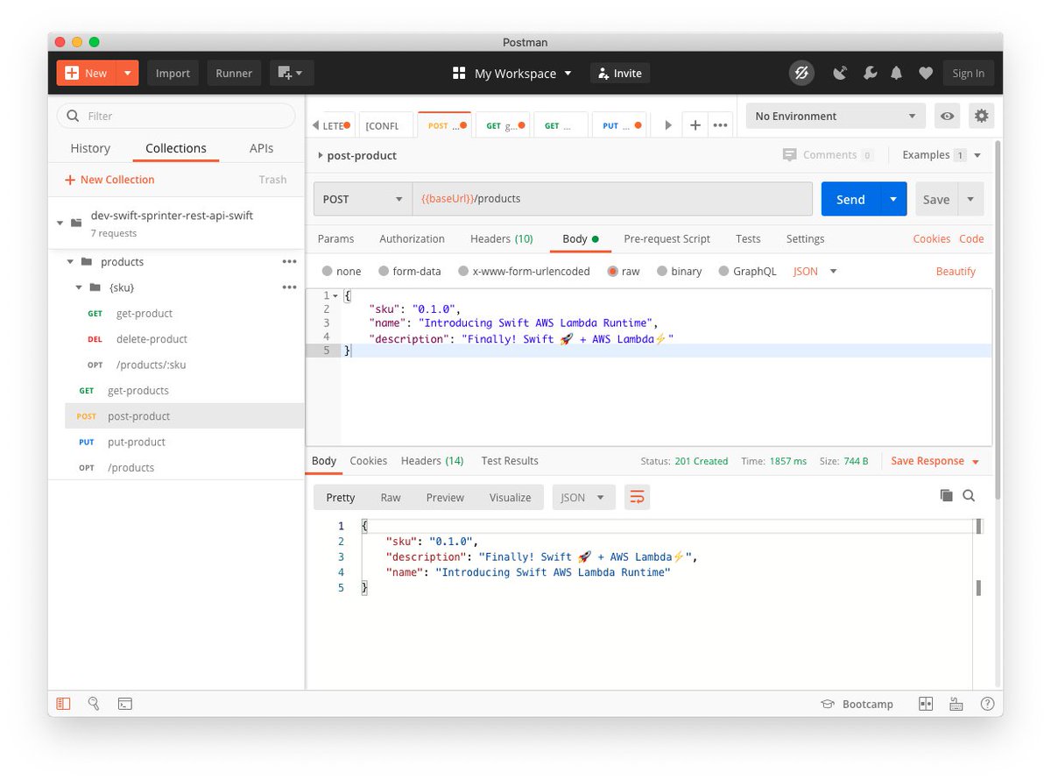
Task: Toggle sidebar visibility icon in status bar
Action: [x=63, y=704]
